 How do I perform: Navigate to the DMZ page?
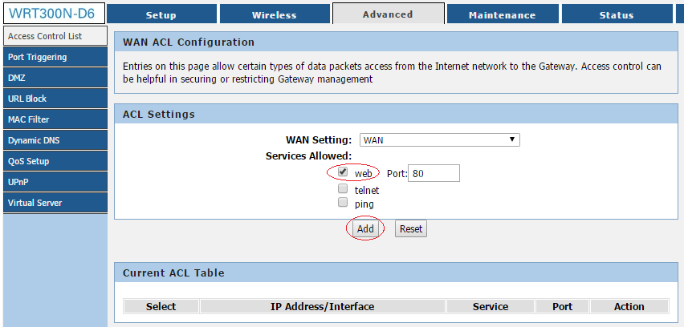54,78
